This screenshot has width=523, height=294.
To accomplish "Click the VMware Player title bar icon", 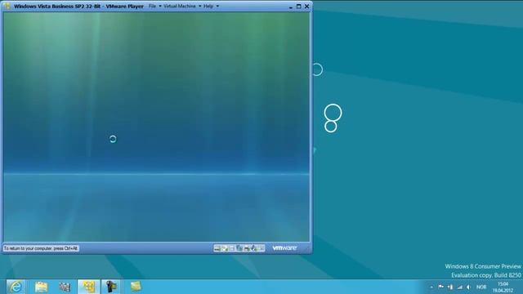I will [x=7, y=6].
